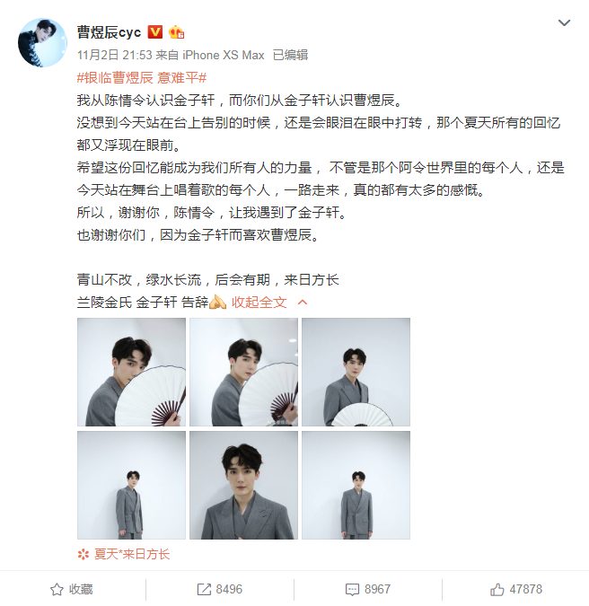This screenshot has height=606, width=589.
Task: Open the 曹煜辰cyc profile avatar
Action: (x=42, y=42)
